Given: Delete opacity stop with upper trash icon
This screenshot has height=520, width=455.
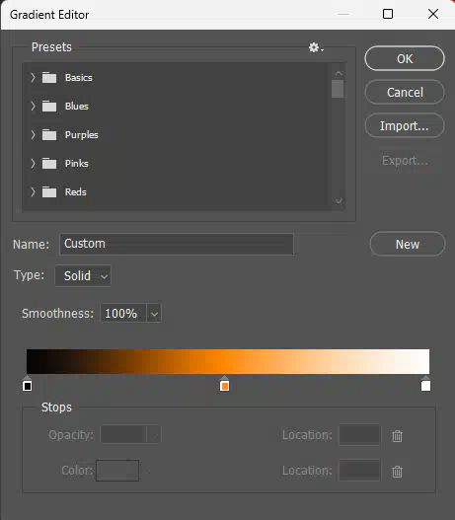Looking at the screenshot, I should click(x=397, y=436).
